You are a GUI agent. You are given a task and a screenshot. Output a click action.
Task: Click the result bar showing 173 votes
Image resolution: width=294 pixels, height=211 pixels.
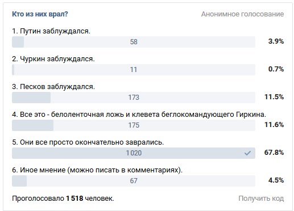[134, 98]
